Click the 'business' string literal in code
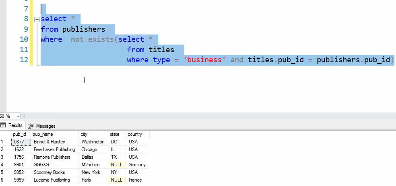 click(x=204, y=60)
